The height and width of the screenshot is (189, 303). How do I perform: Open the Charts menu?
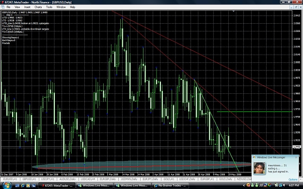pos(38,7)
